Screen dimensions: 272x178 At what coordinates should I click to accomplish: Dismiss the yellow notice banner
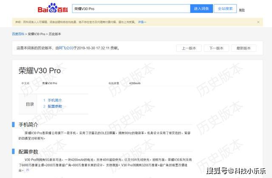coord(258,22)
